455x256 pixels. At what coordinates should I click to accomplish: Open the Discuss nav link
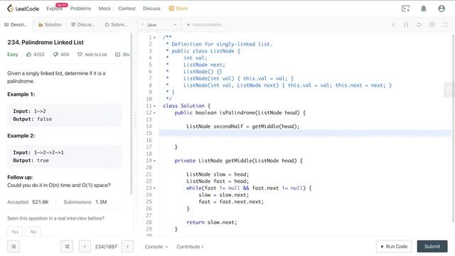(151, 9)
